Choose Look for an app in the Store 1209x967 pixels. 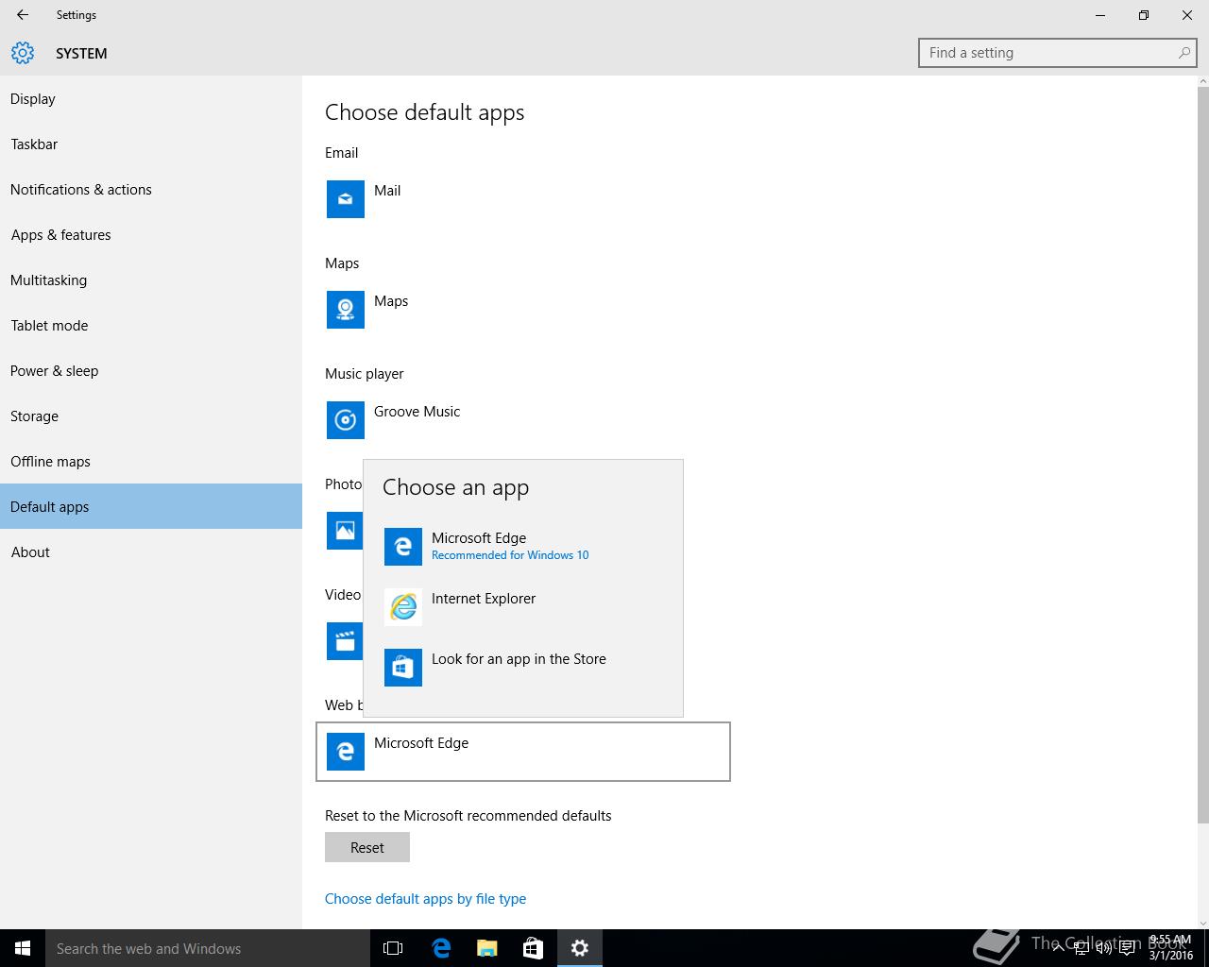(519, 659)
